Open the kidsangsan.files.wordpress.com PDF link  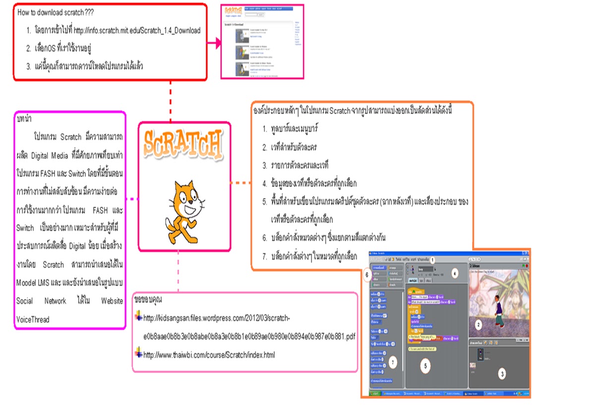[x=249, y=327]
